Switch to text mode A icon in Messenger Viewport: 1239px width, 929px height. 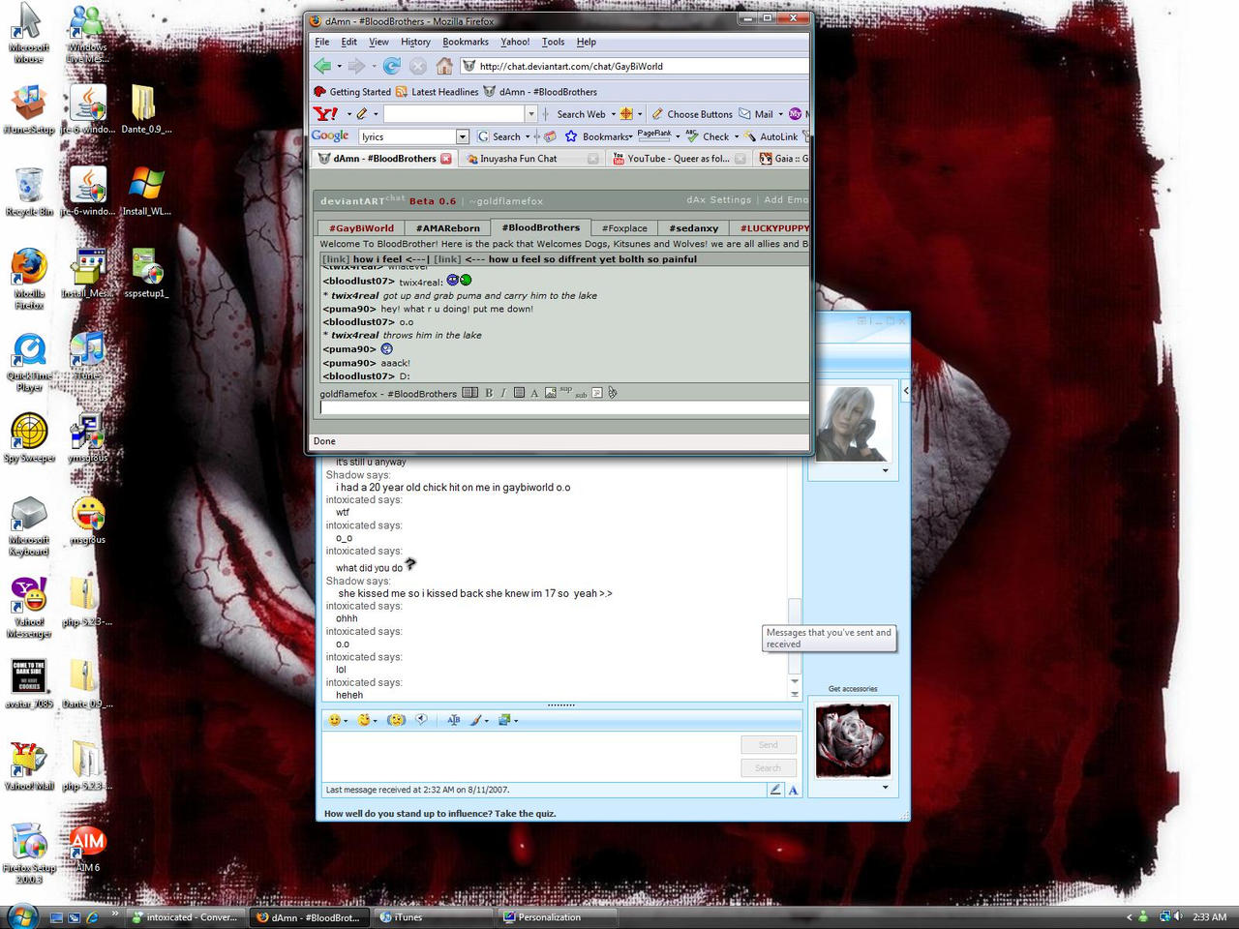[793, 790]
